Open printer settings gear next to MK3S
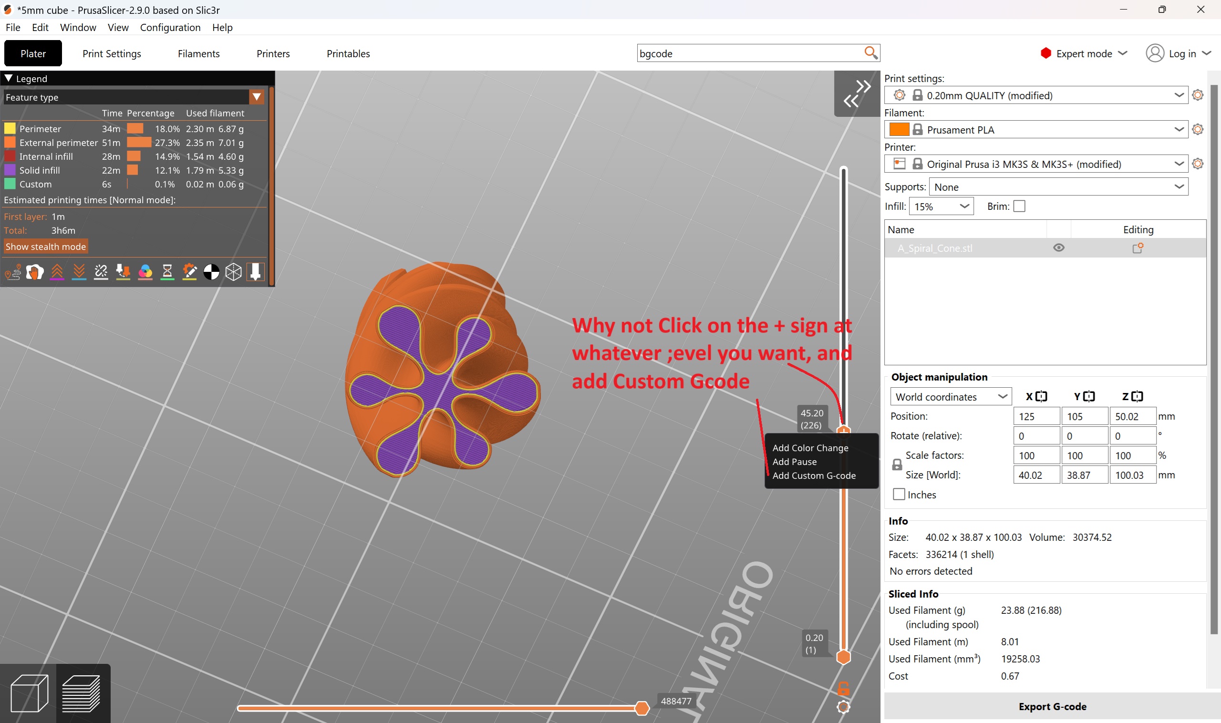The width and height of the screenshot is (1221, 723). click(x=1198, y=164)
